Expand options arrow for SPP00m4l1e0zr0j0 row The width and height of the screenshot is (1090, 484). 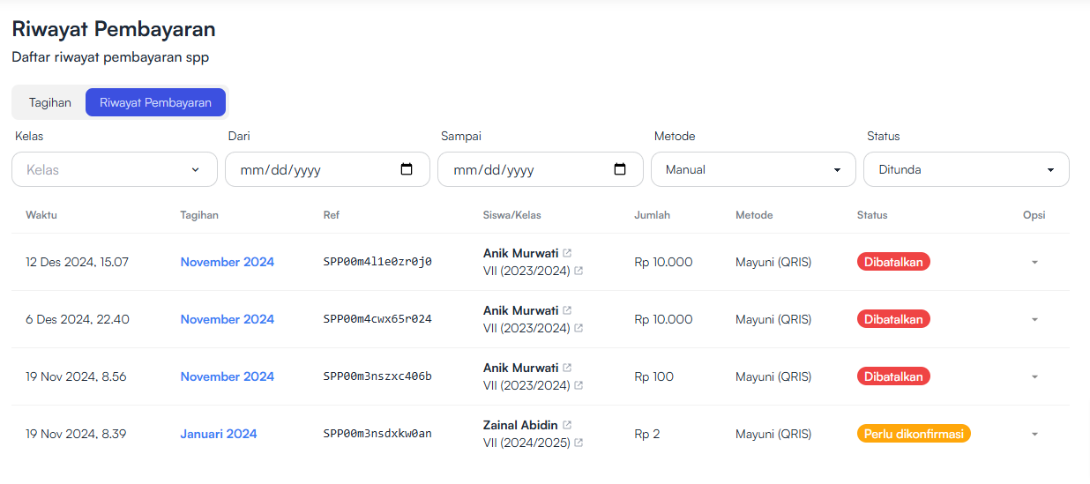click(1034, 263)
